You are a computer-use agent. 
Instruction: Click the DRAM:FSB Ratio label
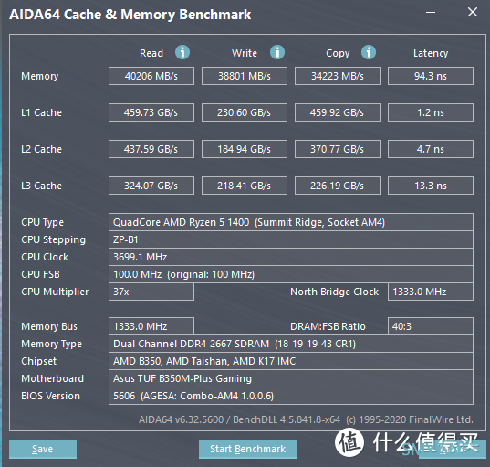point(328,326)
